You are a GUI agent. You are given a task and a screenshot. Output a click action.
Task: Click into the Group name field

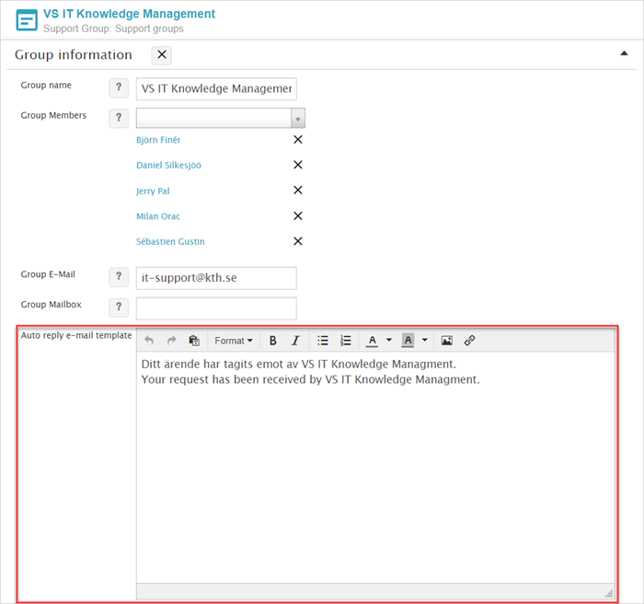(x=216, y=88)
